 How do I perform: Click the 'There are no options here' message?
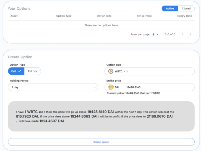tap(101, 25)
